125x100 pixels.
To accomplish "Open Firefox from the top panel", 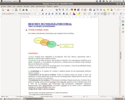I will (x=20, y=1).
